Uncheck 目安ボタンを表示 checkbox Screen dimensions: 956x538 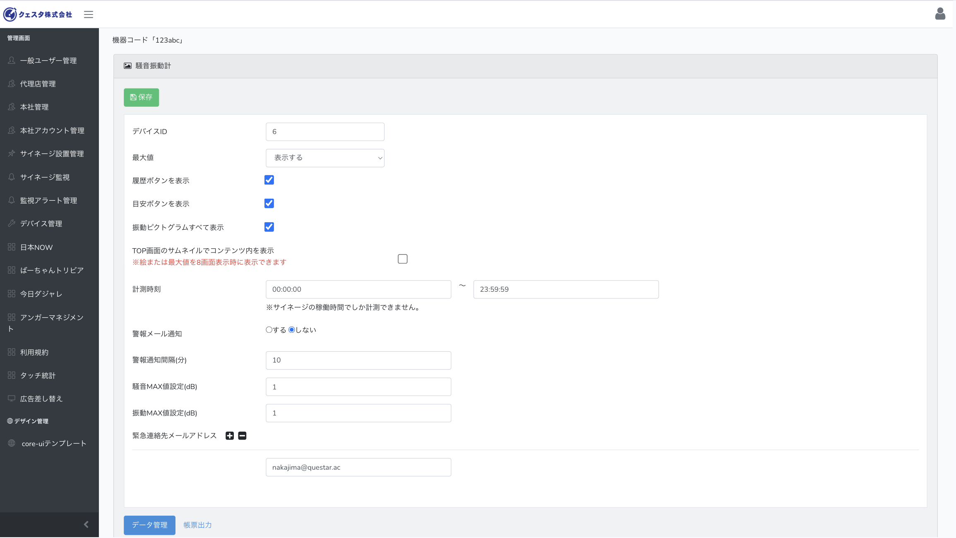(x=269, y=203)
